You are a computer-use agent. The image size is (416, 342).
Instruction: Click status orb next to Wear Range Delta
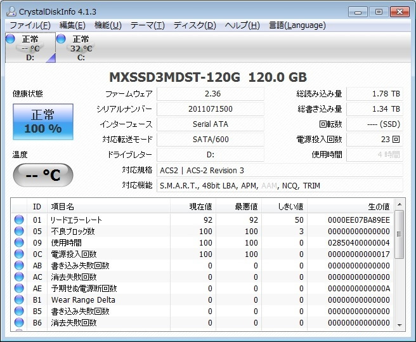(x=19, y=300)
